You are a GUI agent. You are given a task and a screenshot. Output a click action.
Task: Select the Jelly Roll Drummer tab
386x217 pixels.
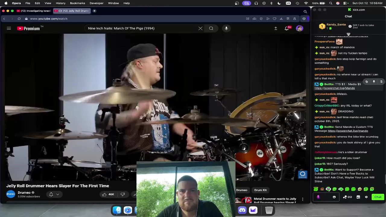coord(72,11)
